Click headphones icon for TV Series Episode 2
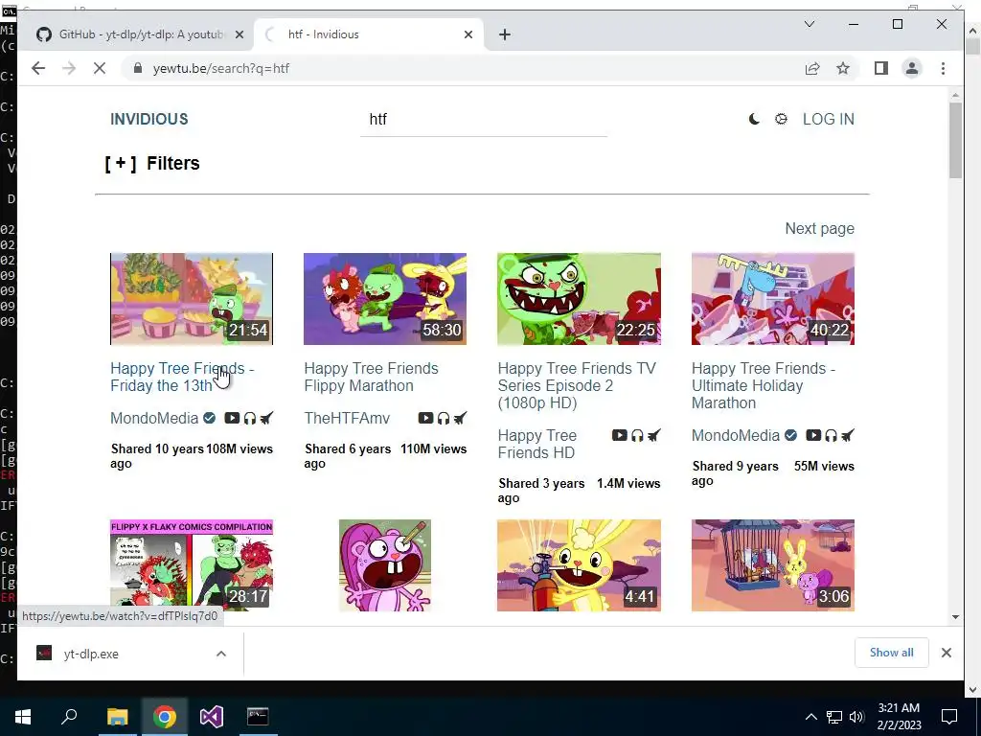Screen dimensions: 981x736 [x=637, y=435]
